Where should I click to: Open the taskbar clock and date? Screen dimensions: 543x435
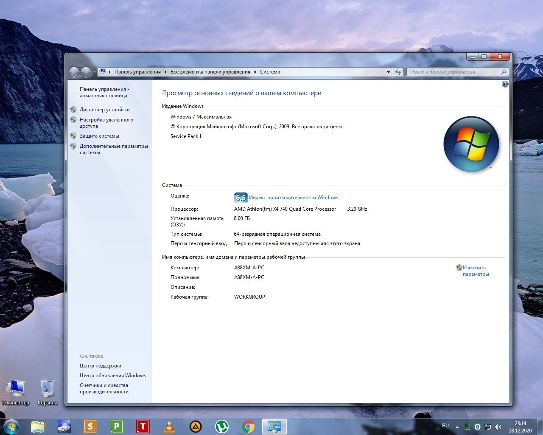pyautogui.click(x=520, y=427)
